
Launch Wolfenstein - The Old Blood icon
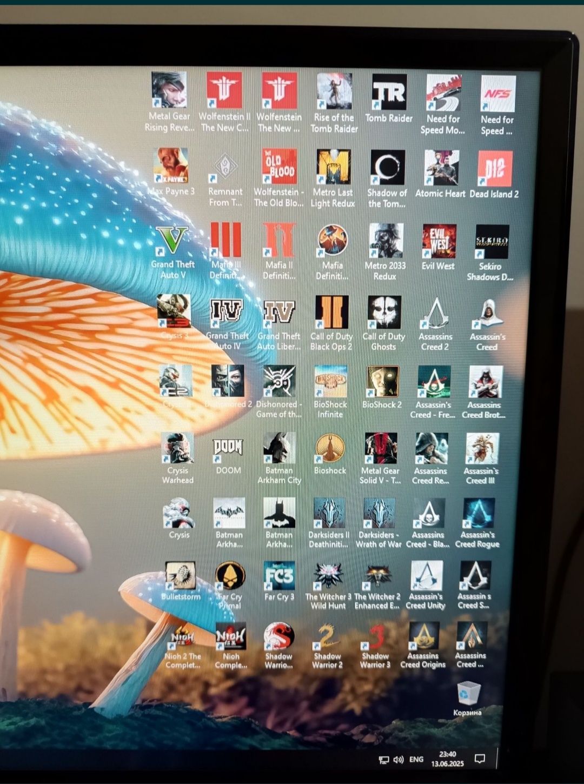280,167
